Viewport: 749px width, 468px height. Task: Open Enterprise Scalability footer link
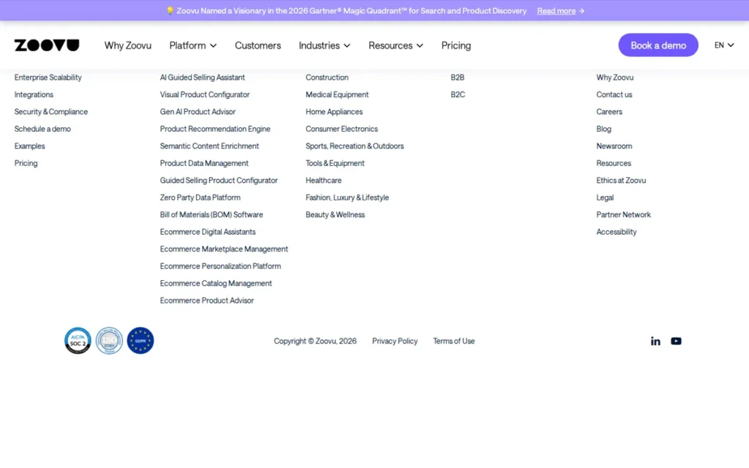tap(48, 78)
